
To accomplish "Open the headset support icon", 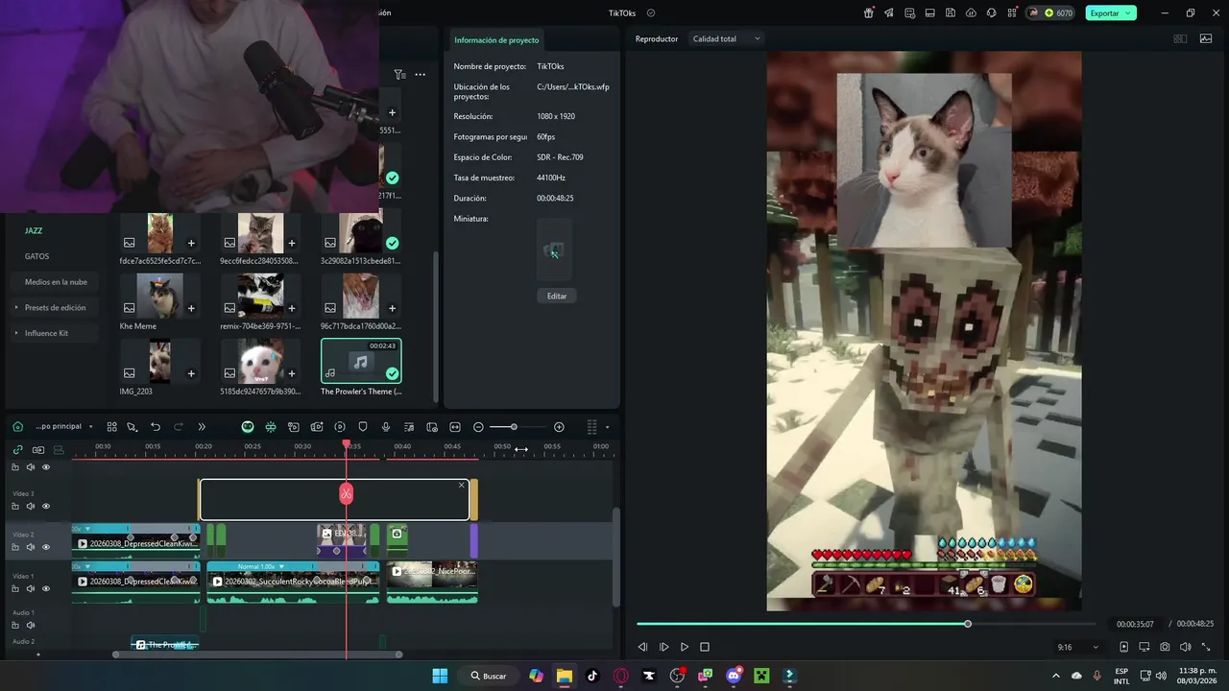I will coord(991,12).
